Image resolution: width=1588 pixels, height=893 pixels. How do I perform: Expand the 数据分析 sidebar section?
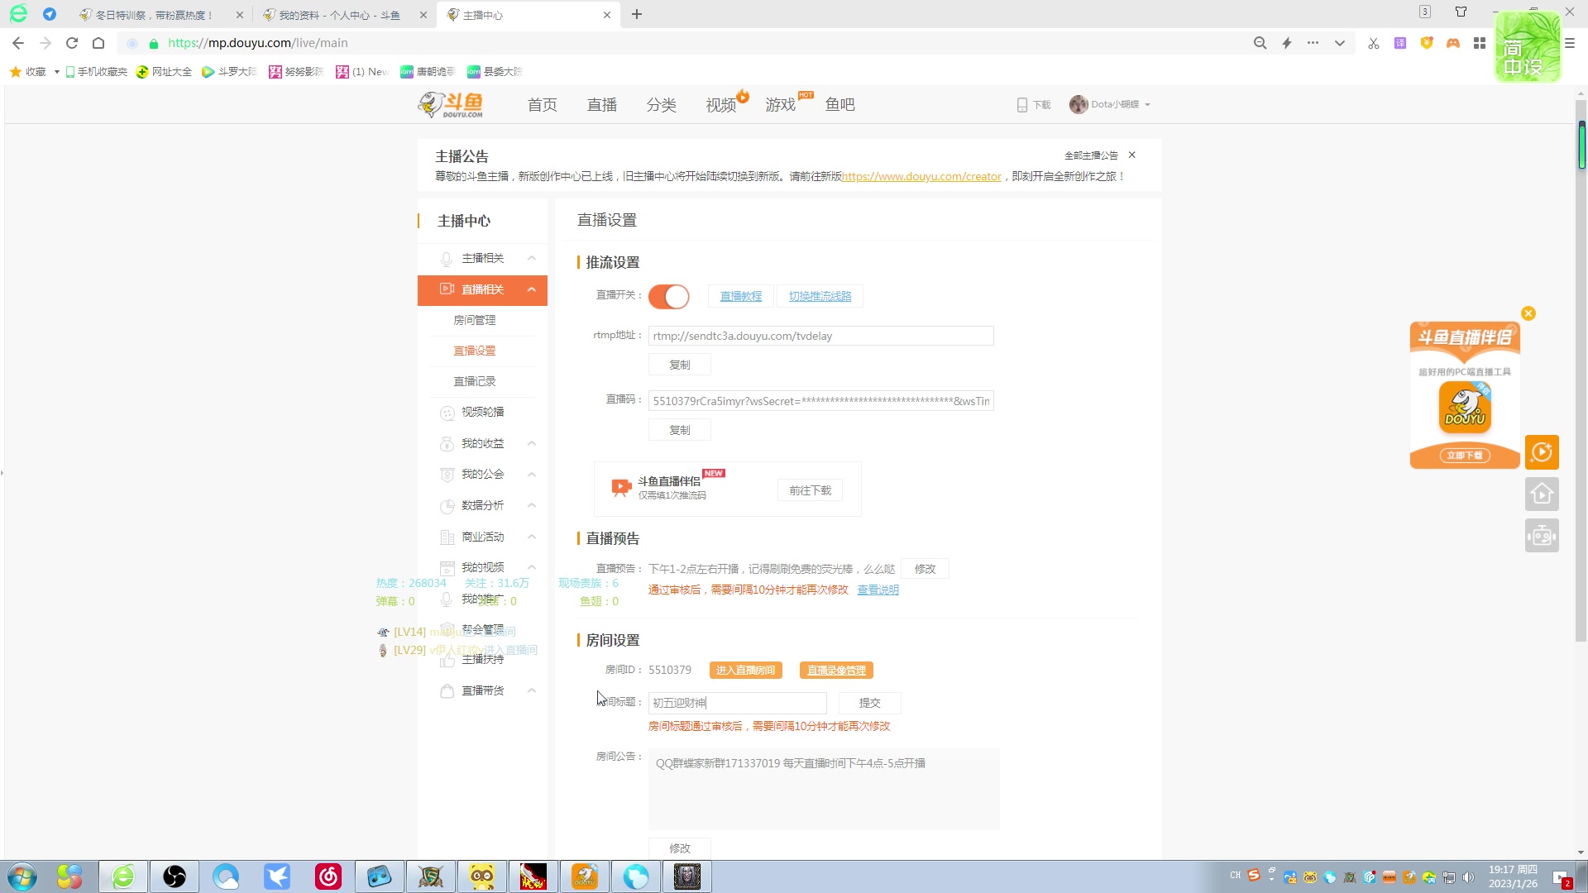[482, 505]
